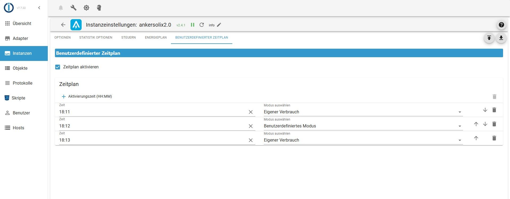Image resolution: width=510 pixels, height=199 pixels.
Task: Click the 18:11 time field
Action: coord(153,112)
